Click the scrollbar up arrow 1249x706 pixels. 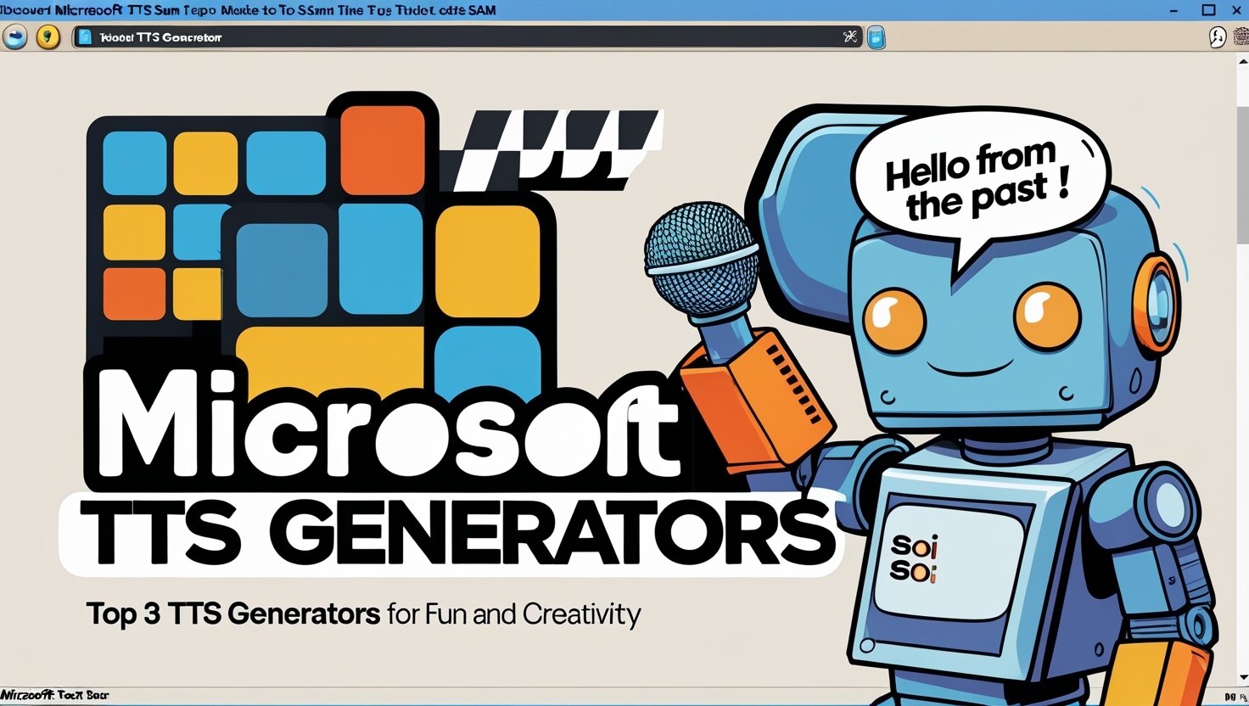(x=1243, y=61)
